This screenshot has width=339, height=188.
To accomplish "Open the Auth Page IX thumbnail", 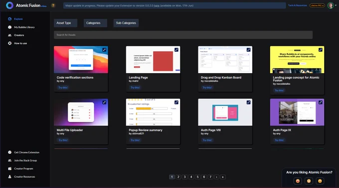I will 297,112.
